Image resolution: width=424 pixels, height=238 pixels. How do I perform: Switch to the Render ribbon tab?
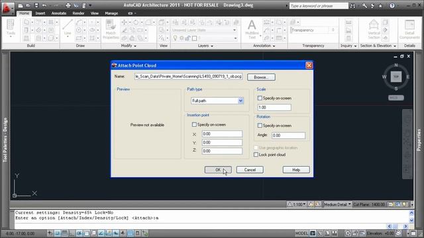pyautogui.click(x=78, y=13)
